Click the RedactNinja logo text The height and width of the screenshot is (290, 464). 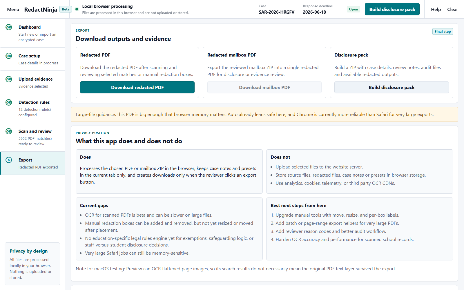point(41,10)
